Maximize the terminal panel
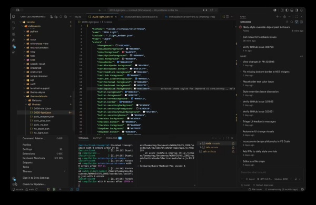The image size is (316, 205). [228, 138]
